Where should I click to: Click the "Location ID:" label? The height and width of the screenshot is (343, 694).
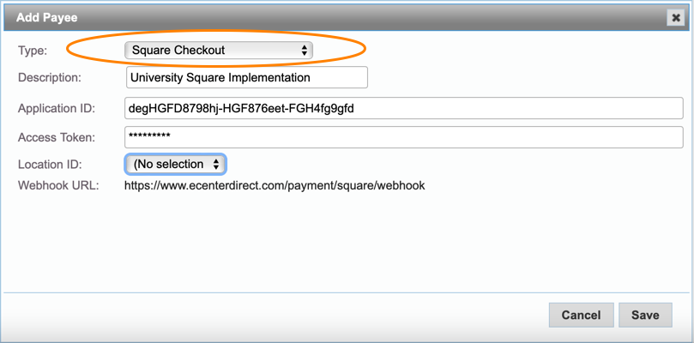point(47,164)
